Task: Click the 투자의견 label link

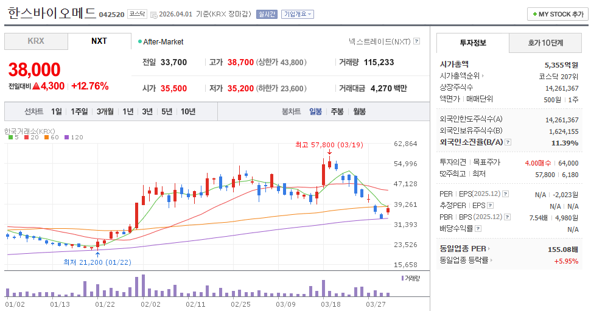Action: click(453, 162)
